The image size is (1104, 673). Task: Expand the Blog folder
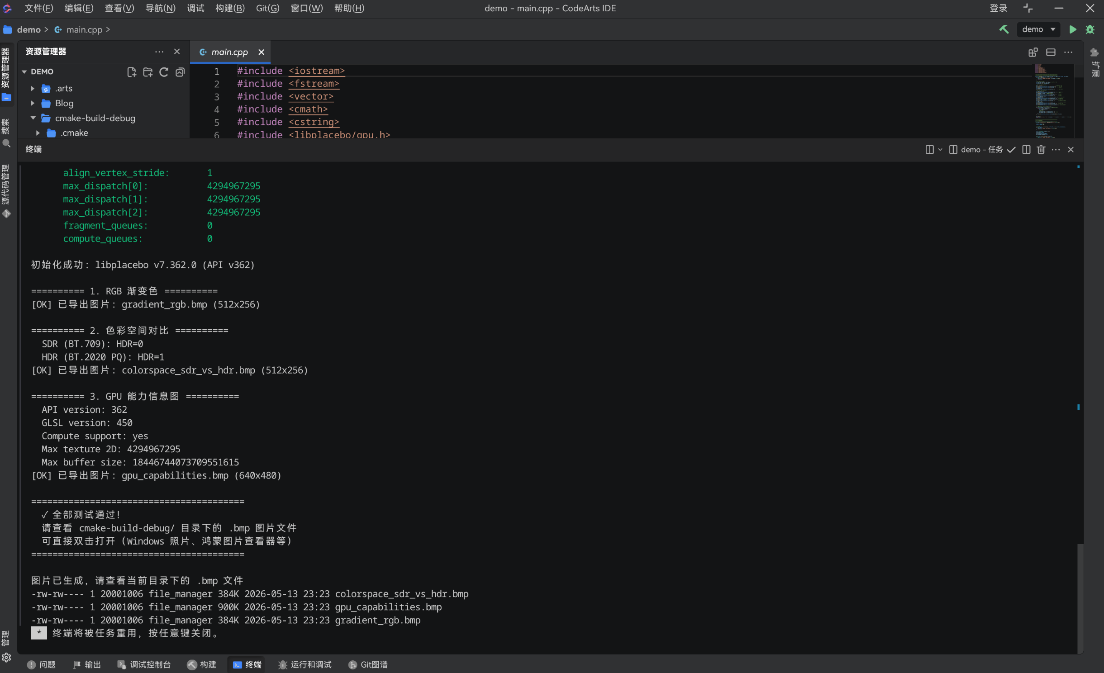33,104
